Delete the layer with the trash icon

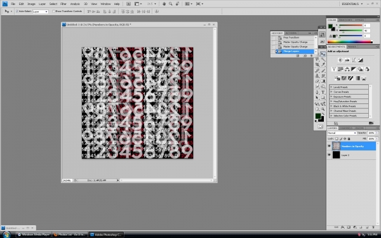(x=373, y=227)
